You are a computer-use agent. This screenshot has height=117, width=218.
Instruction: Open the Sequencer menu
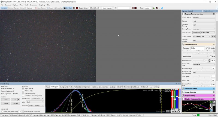pos(33,5)
